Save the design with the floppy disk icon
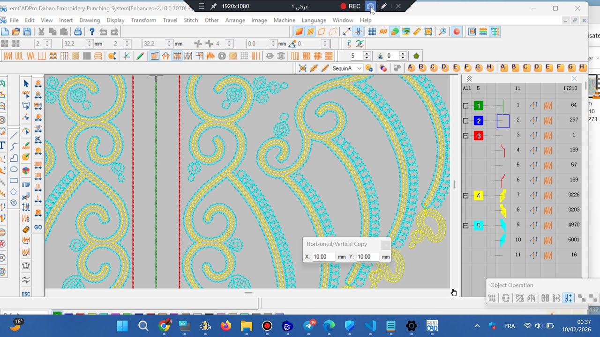 (27, 32)
